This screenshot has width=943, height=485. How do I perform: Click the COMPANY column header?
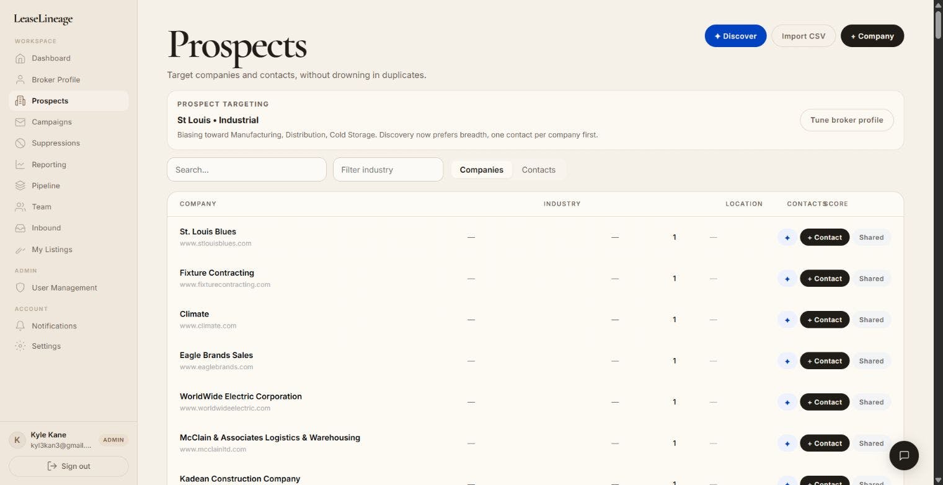(198, 204)
